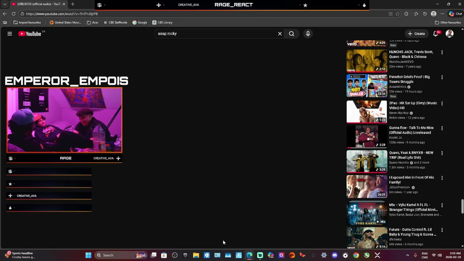Open options for Future Outta Control
The image size is (464, 261).
[x=442, y=230]
